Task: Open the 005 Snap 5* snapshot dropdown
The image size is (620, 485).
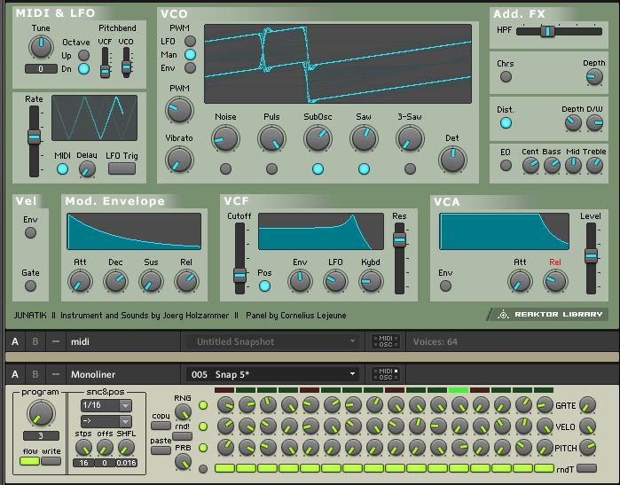Action: tap(272, 374)
